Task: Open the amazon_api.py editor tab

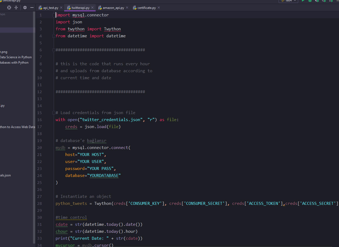Action: tap(113, 8)
